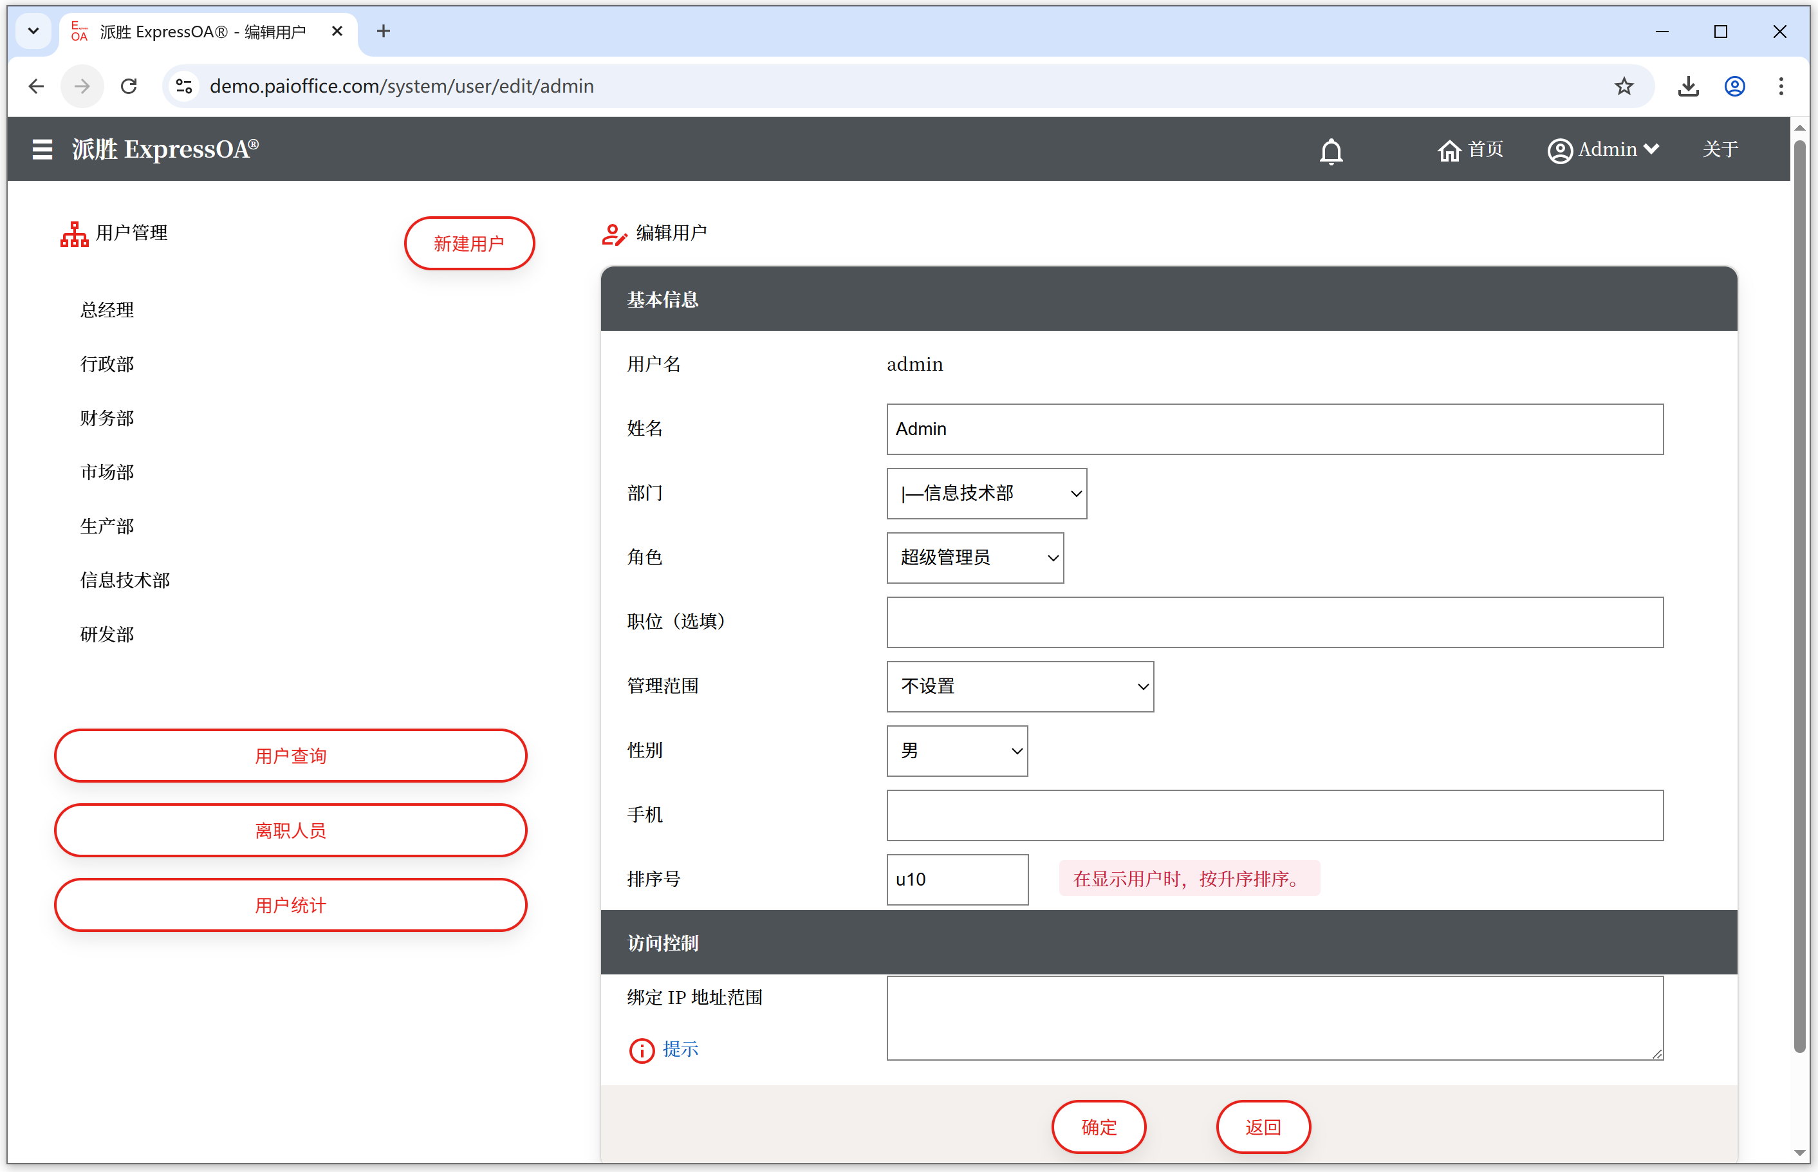Viewport: 1818px width, 1172px height.
Task: Click the notification bell icon
Action: click(x=1330, y=151)
